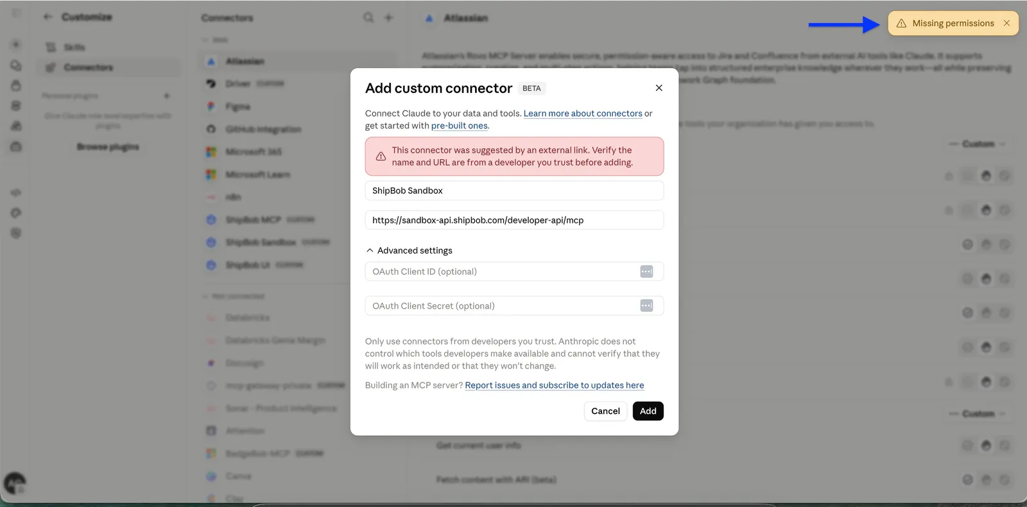The image size is (1027, 507).
Task: Select the Microsoft 365 connector
Action: pyautogui.click(x=298, y=151)
